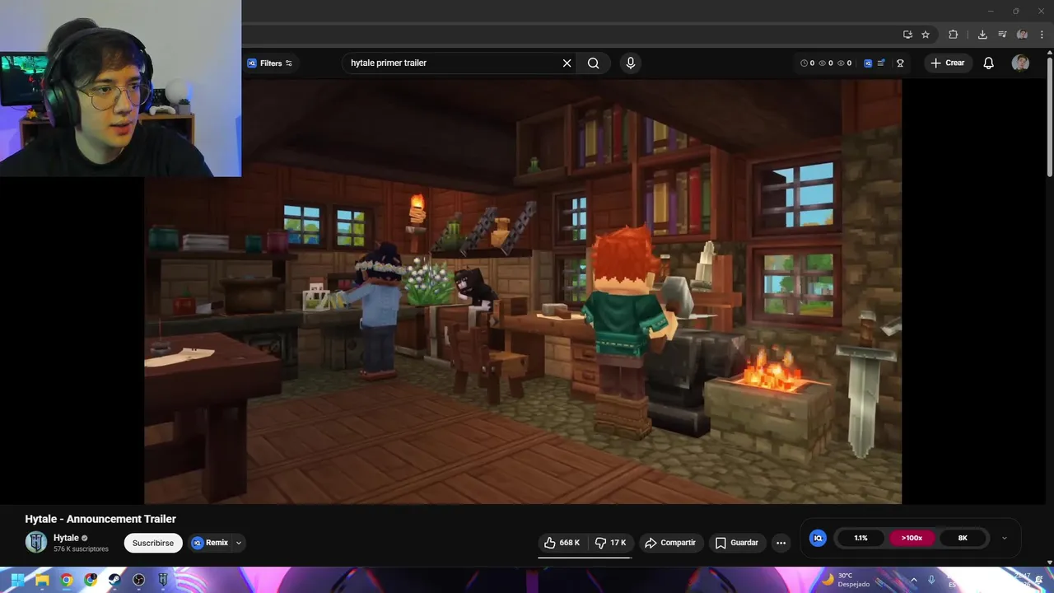1054x593 pixels.
Task: Click the Compartir share button
Action: [x=670, y=543]
